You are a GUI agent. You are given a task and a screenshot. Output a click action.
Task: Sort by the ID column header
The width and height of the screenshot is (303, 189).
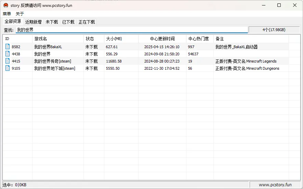click(17, 39)
